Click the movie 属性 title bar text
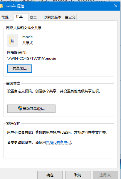Screen dimensions: 121x179 15,6
